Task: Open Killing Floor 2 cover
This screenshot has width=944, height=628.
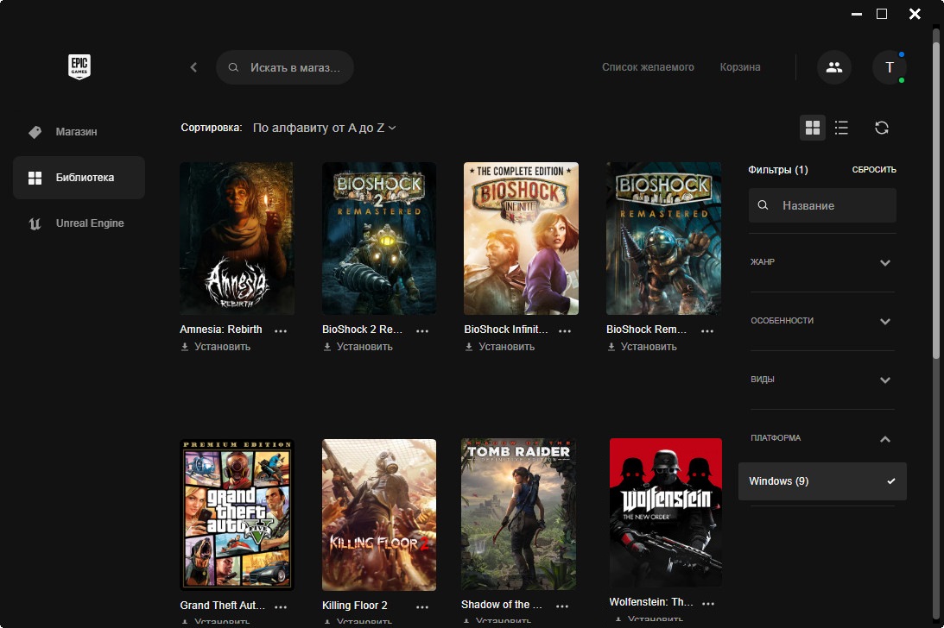Action: [x=378, y=514]
